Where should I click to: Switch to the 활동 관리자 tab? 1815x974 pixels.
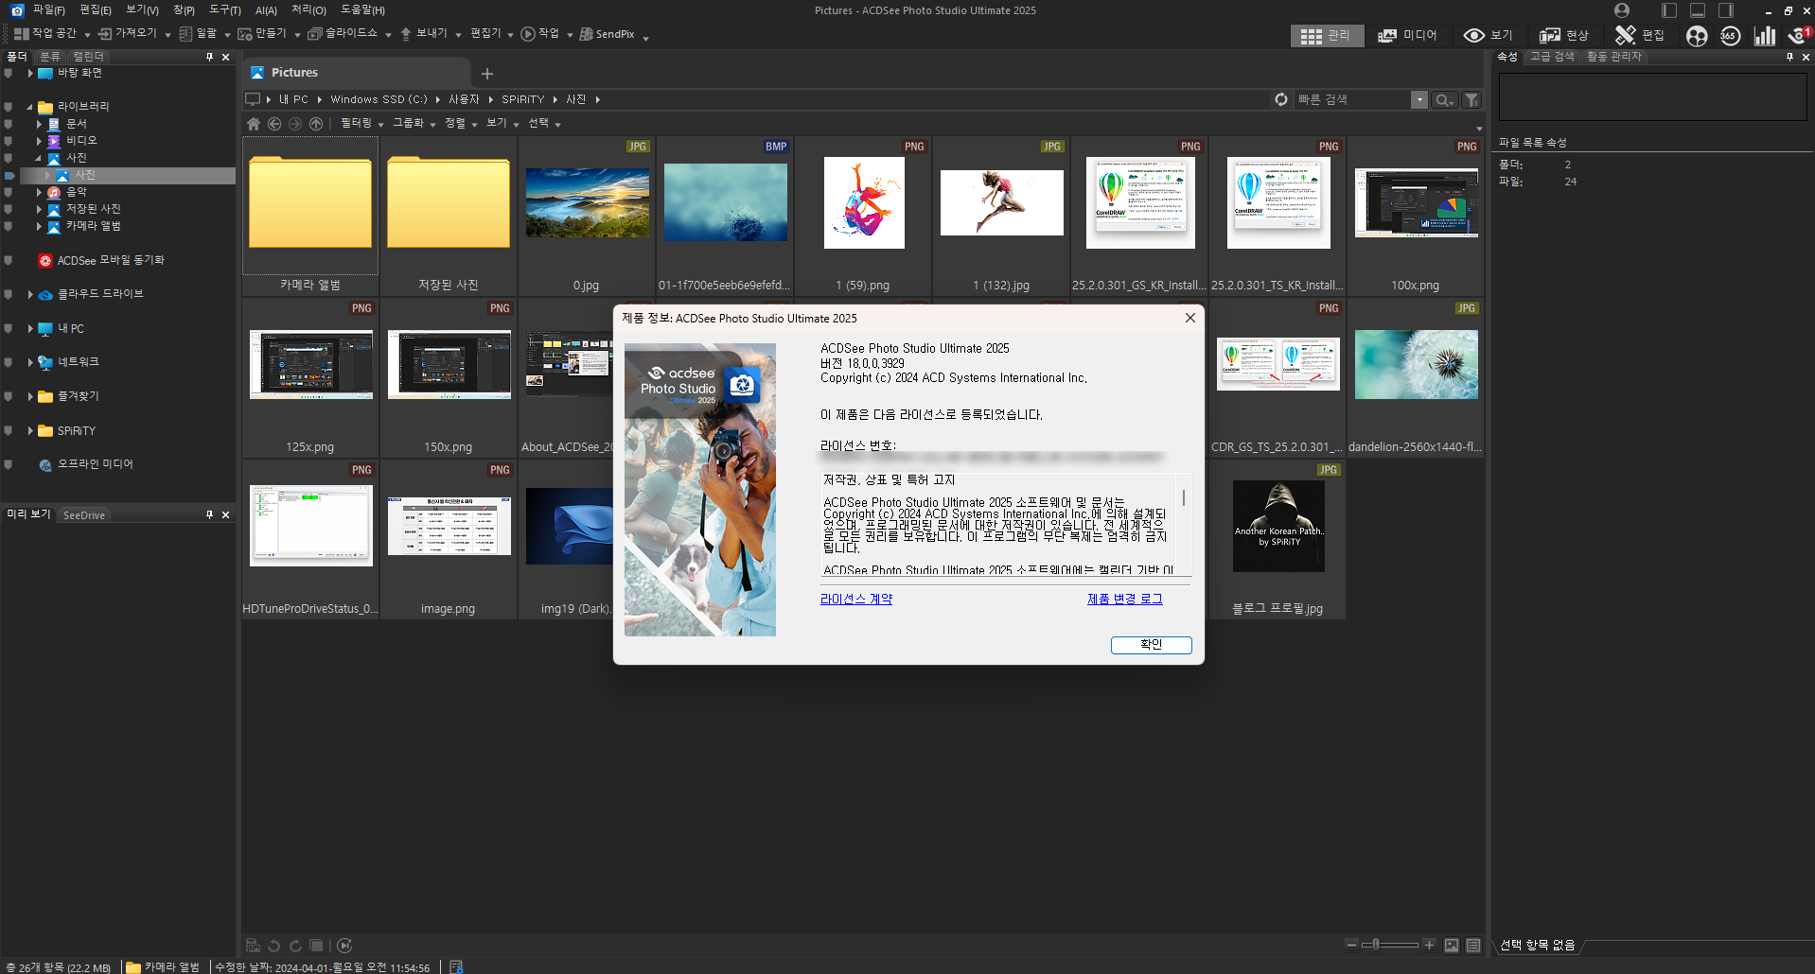(1613, 57)
